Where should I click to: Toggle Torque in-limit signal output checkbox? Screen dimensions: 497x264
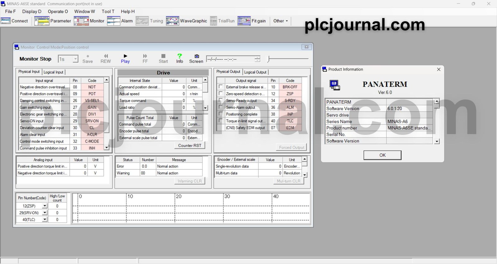(221, 121)
